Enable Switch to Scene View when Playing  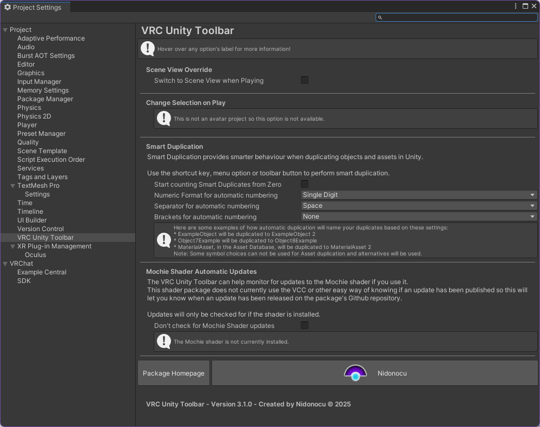(x=305, y=80)
